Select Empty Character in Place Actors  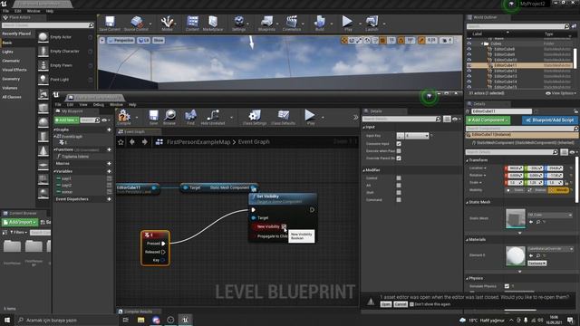pyautogui.click(x=65, y=52)
